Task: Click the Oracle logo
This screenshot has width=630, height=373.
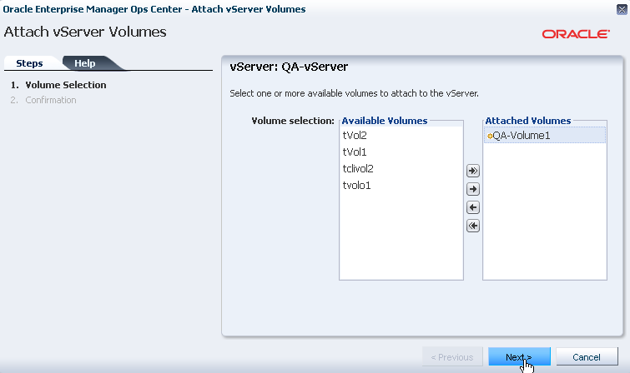Action: (576, 34)
